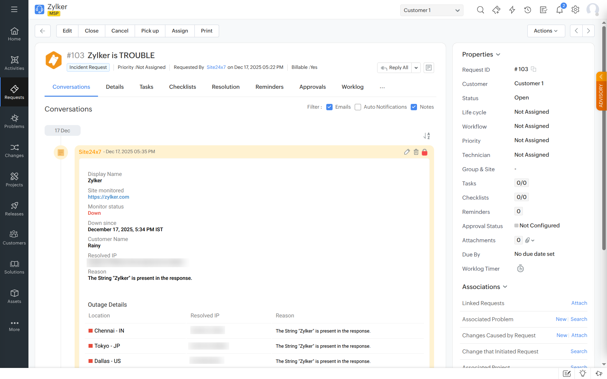Open recent history clock icon
This screenshot has width=607, height=379.
coord(527,10)
